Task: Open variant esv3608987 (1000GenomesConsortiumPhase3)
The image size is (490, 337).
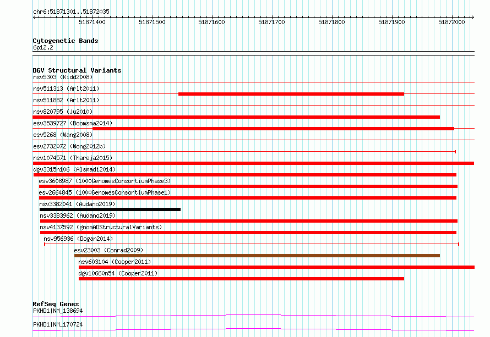Action: pyautogui.click(x=105, y=181)
